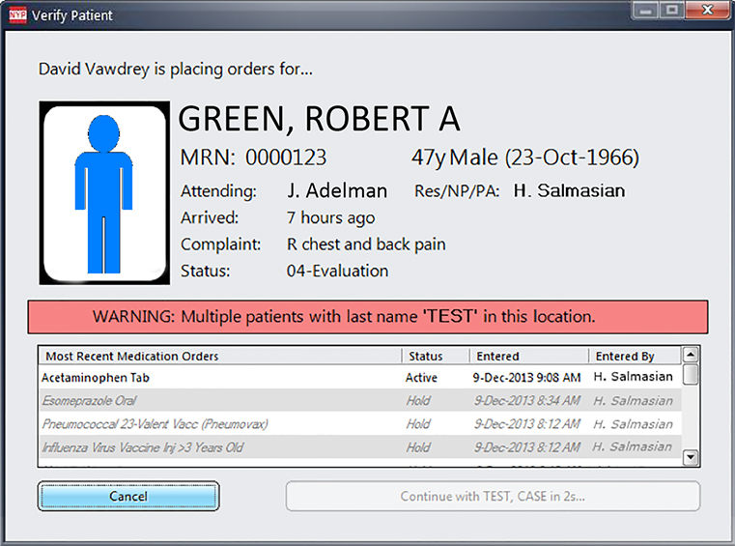Screen dimensions: 735x546
Task: Click the Entered By column header
Action: coord(634,356)
